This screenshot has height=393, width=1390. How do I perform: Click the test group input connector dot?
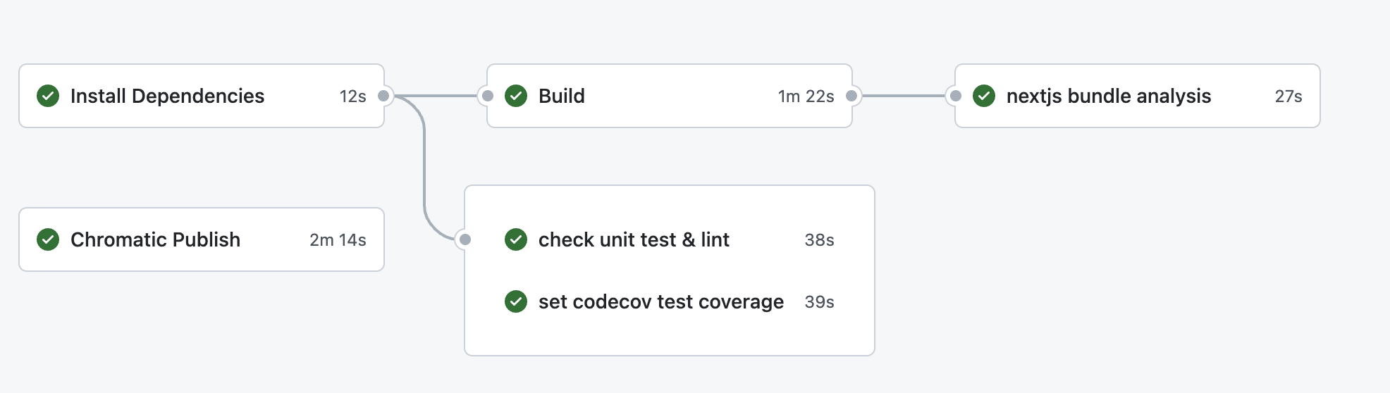(465, 239)
